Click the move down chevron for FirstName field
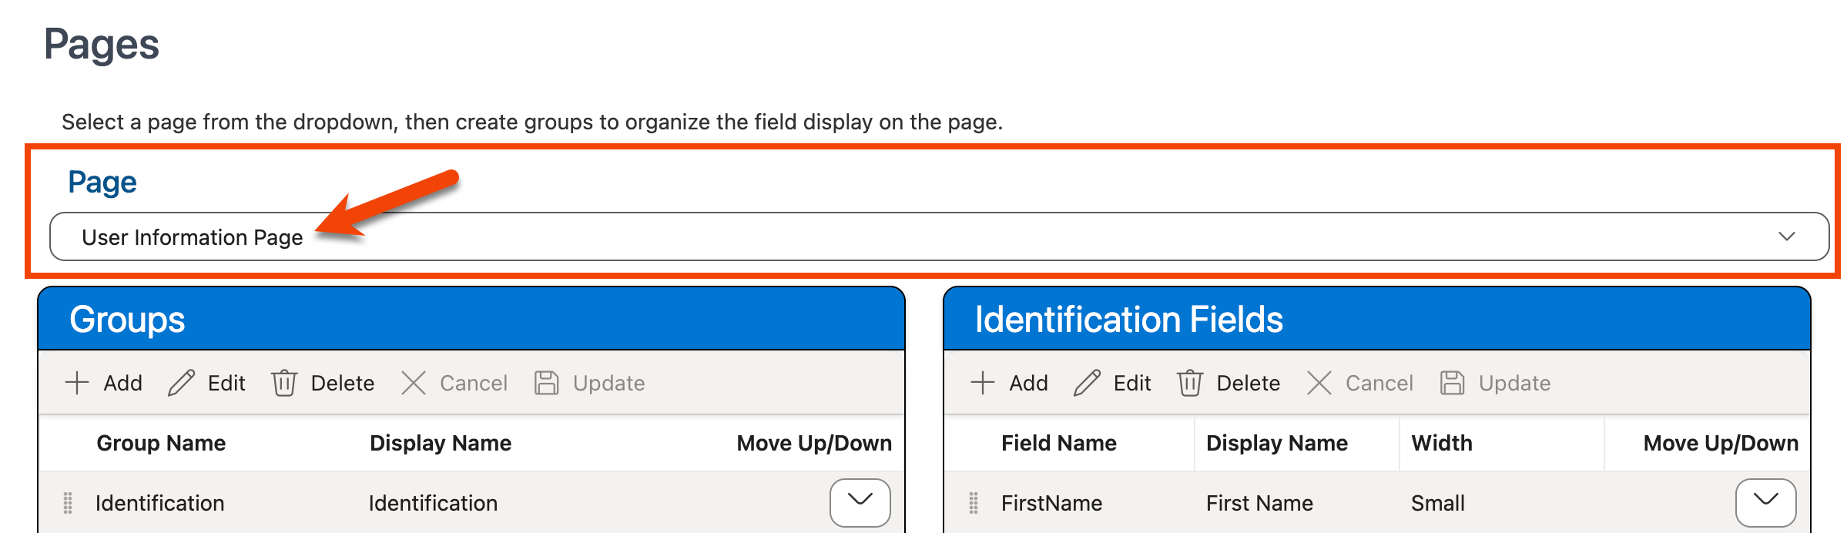This screenshot has height=533, width=1847. pyautogui.click(x=1765, y=501)
